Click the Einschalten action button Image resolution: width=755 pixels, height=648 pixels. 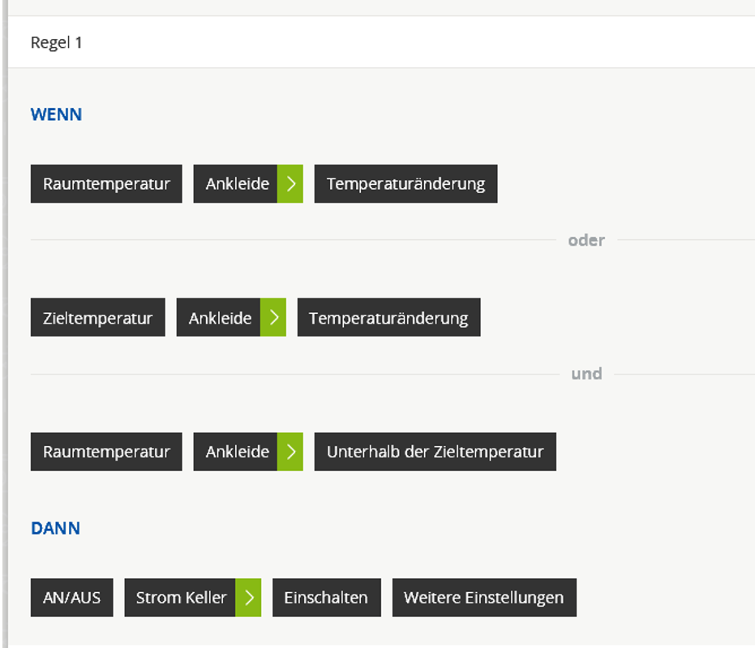point(326,598)
